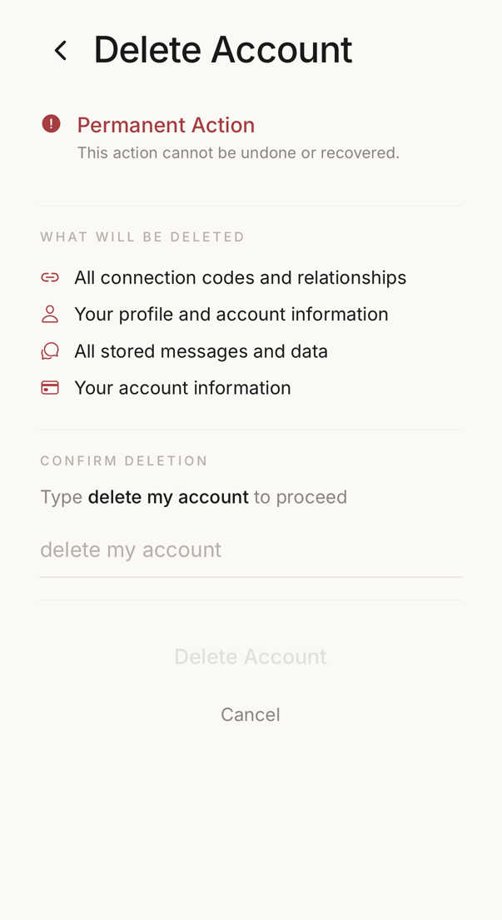Click the Delete Account page title
502x920 pixels.
223,50
